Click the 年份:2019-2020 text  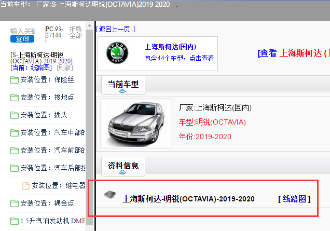pyautogui.click(x=205, y=137)
